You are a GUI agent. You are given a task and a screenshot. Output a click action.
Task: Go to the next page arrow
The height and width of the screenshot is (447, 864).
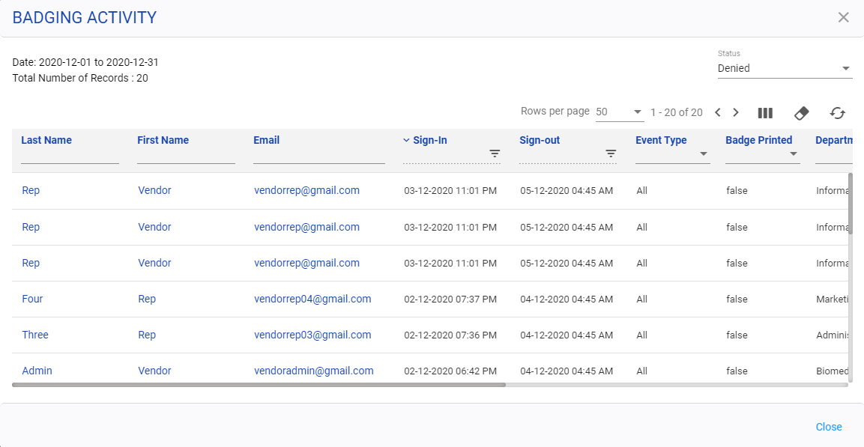coord(736,113)
